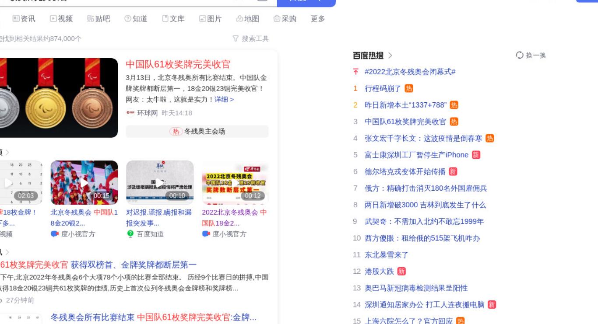Click the 环球网 source logo
This screenshot has width=598, height=324.
130,113
